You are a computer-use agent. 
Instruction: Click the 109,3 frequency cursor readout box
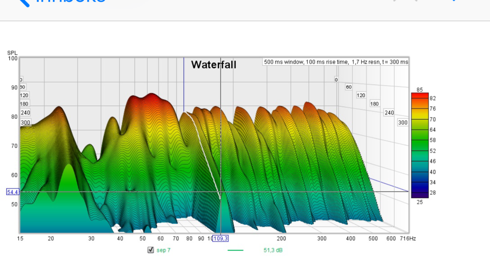(x=220, y=239)
